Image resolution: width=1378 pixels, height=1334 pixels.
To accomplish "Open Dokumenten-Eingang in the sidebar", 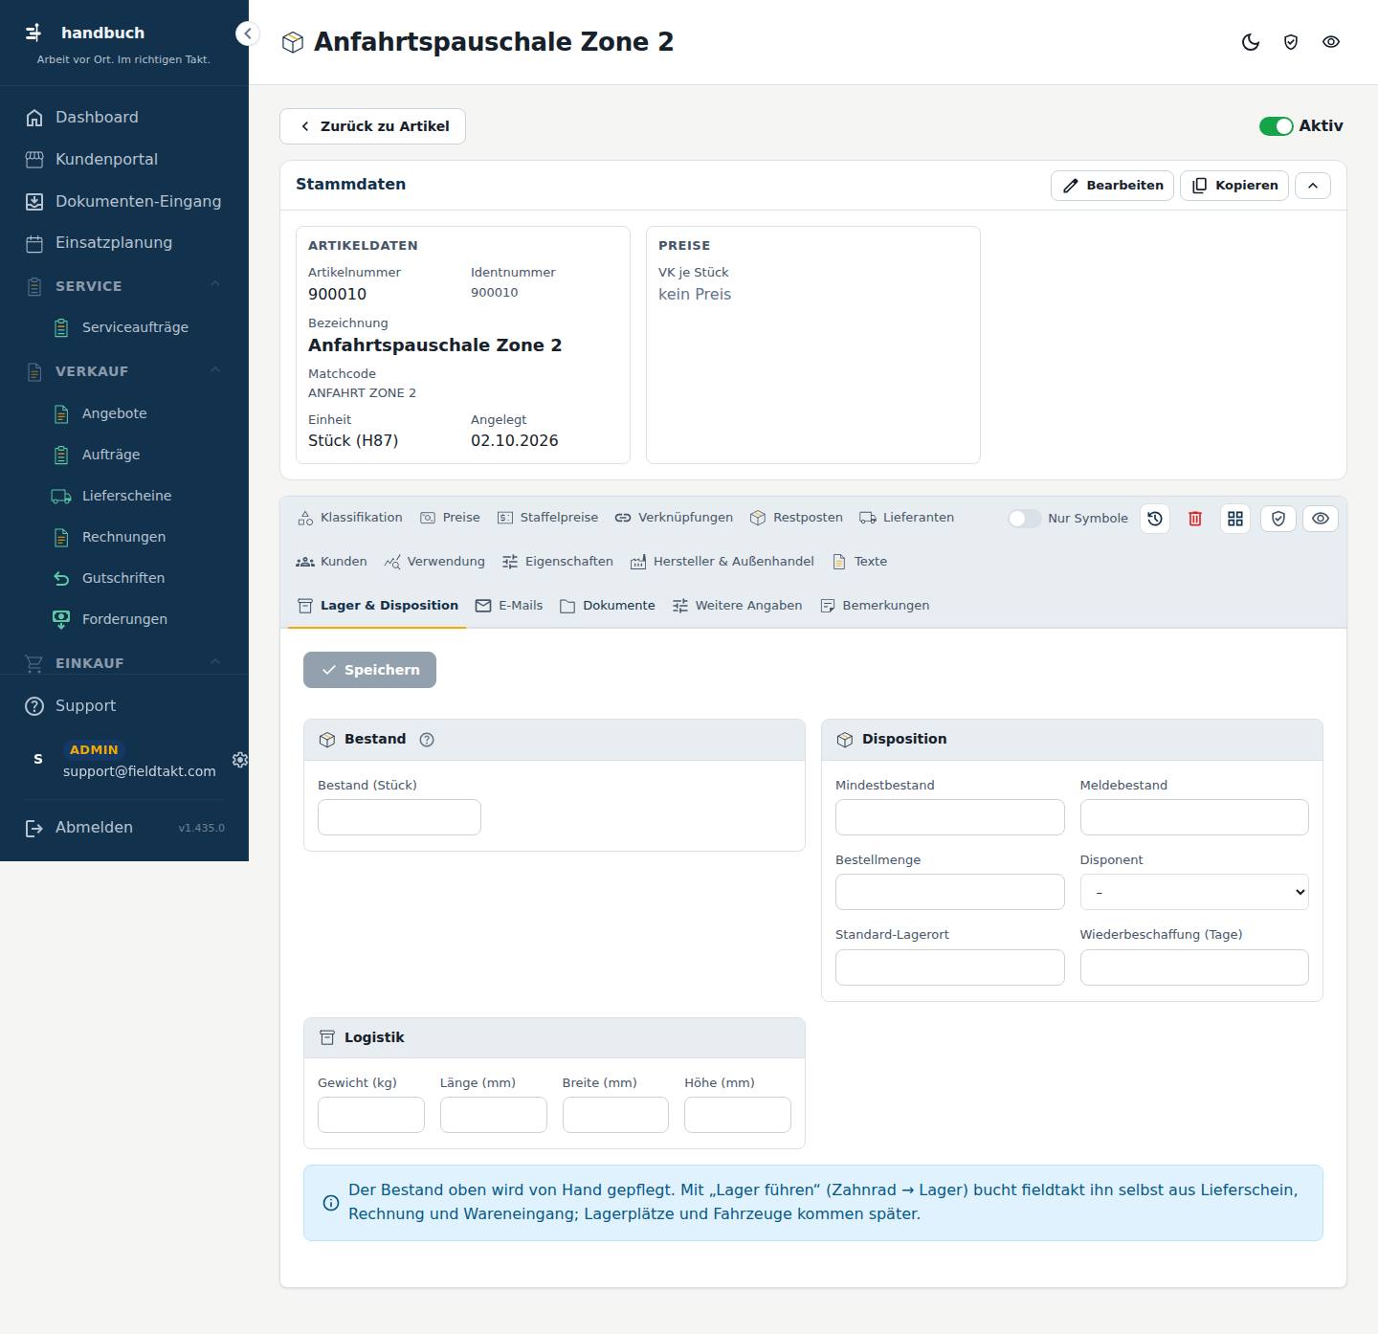I will click(124, 202).
